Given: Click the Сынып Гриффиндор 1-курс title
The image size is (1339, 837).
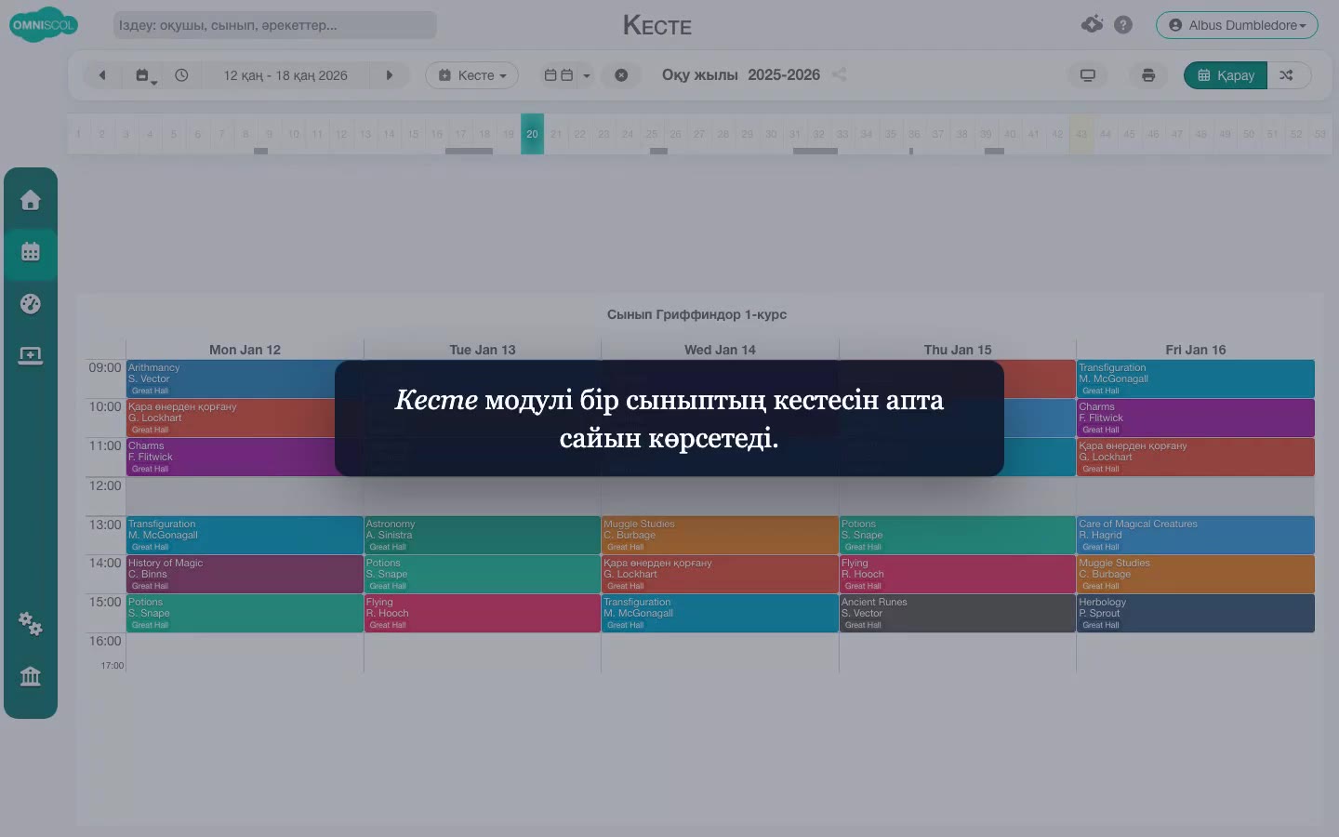Looking at the screenshot, I should pyautogui.click(x=697, y=314).
